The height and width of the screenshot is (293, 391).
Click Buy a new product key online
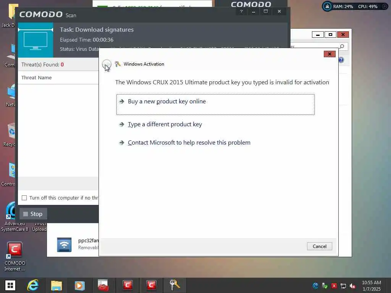click(215, 105)
